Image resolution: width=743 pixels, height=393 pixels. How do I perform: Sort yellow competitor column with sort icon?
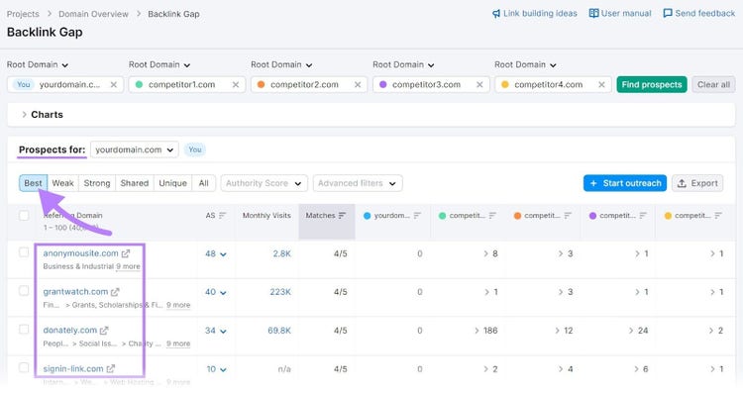click(718, 216)
